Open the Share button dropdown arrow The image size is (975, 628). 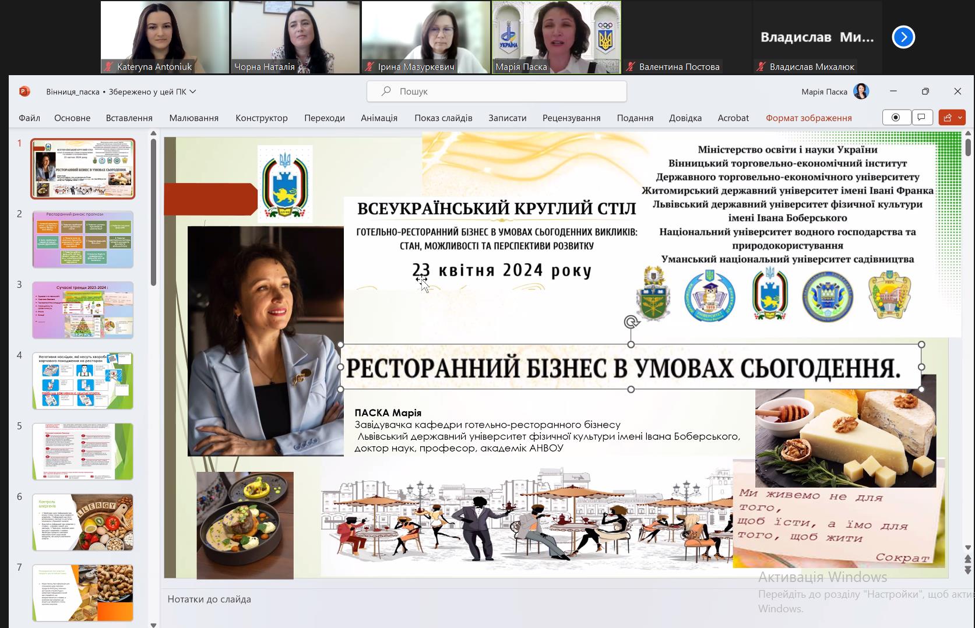pyautogui.click(x=960, y=118)
